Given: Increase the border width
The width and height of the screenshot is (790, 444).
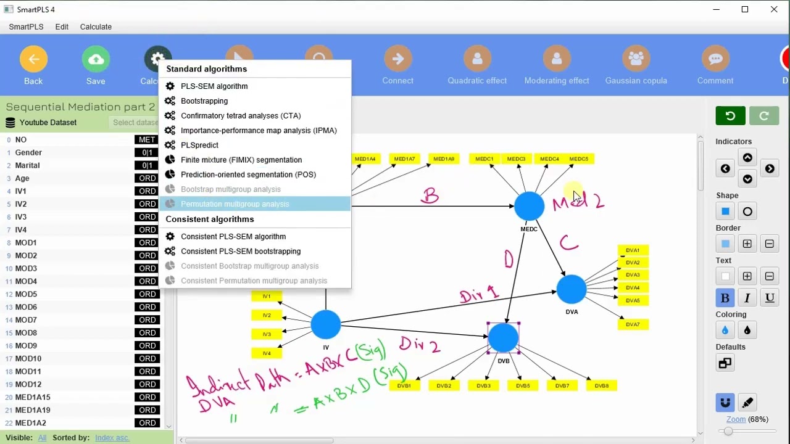Looking at the screenshot, I should click(747, 244).
